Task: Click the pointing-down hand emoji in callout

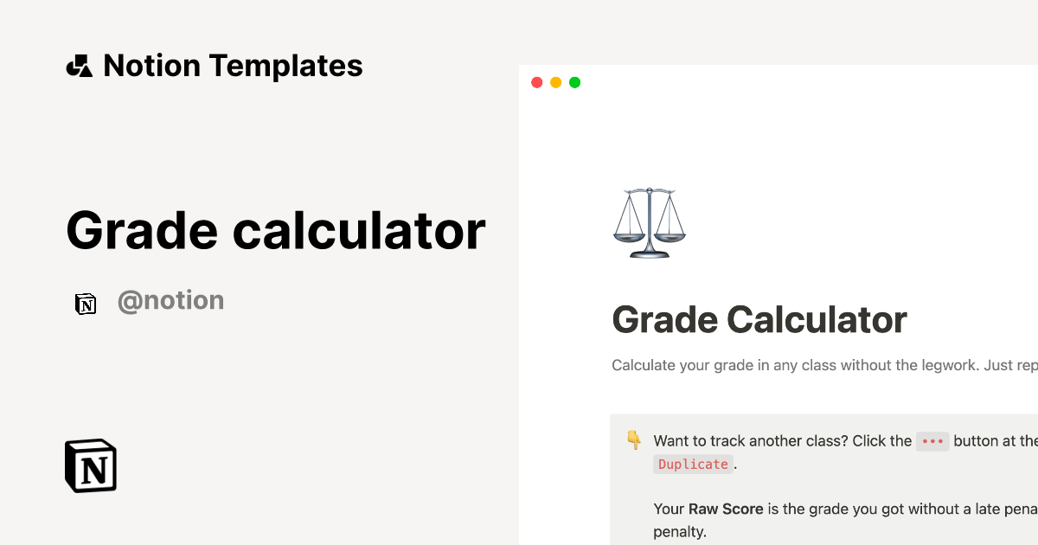Action: click(x=634, y=440)
